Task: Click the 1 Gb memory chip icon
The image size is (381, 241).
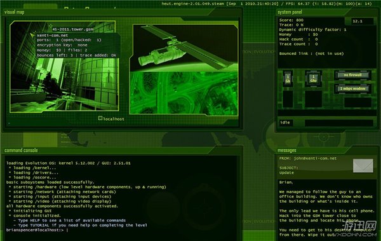Action: (288, 79)
